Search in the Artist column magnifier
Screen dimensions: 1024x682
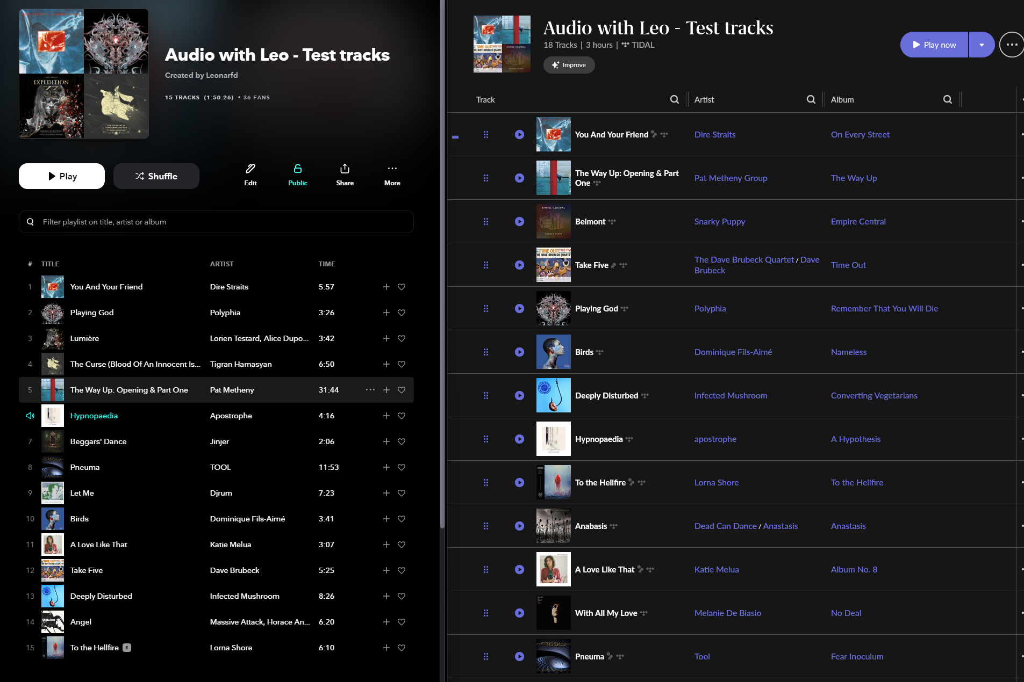(x=811, y=99)
